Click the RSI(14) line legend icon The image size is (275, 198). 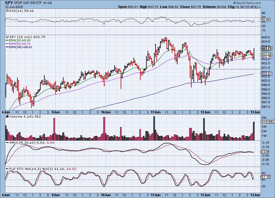point(7,11)
